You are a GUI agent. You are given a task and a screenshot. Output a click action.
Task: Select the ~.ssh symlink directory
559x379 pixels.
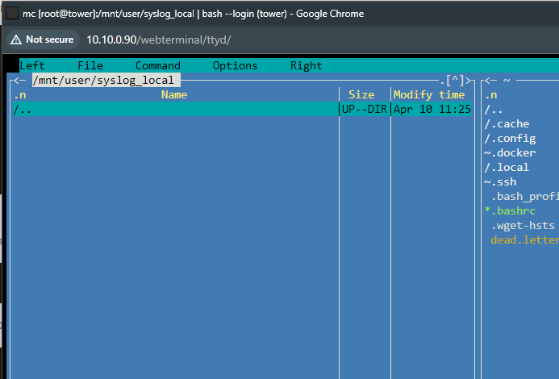pos(500,182)
